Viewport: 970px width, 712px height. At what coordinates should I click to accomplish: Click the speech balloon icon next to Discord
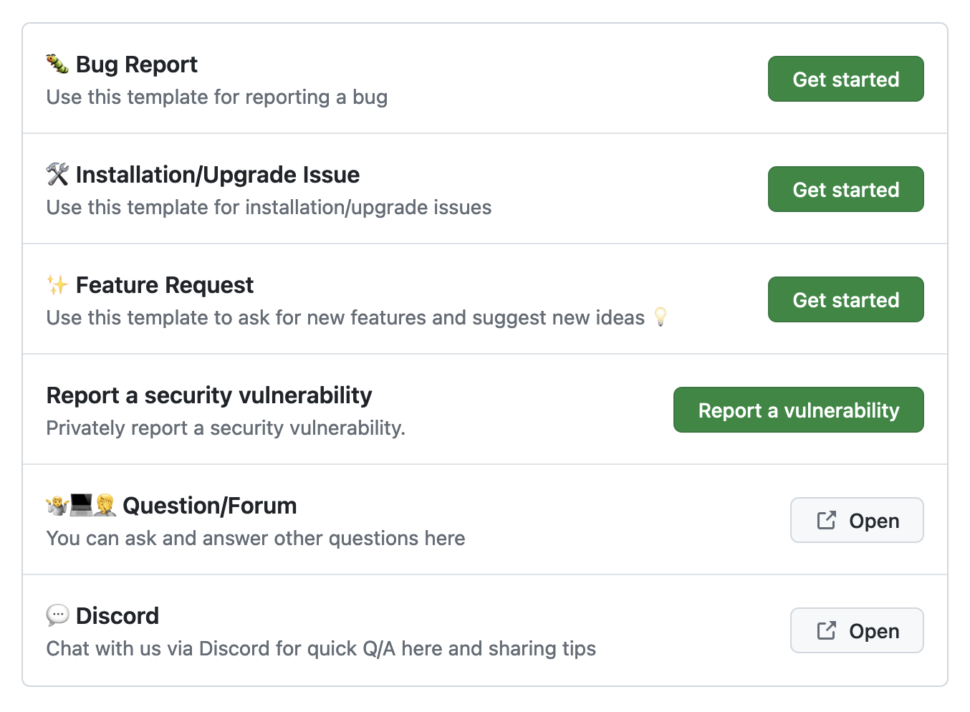(57, 615)
